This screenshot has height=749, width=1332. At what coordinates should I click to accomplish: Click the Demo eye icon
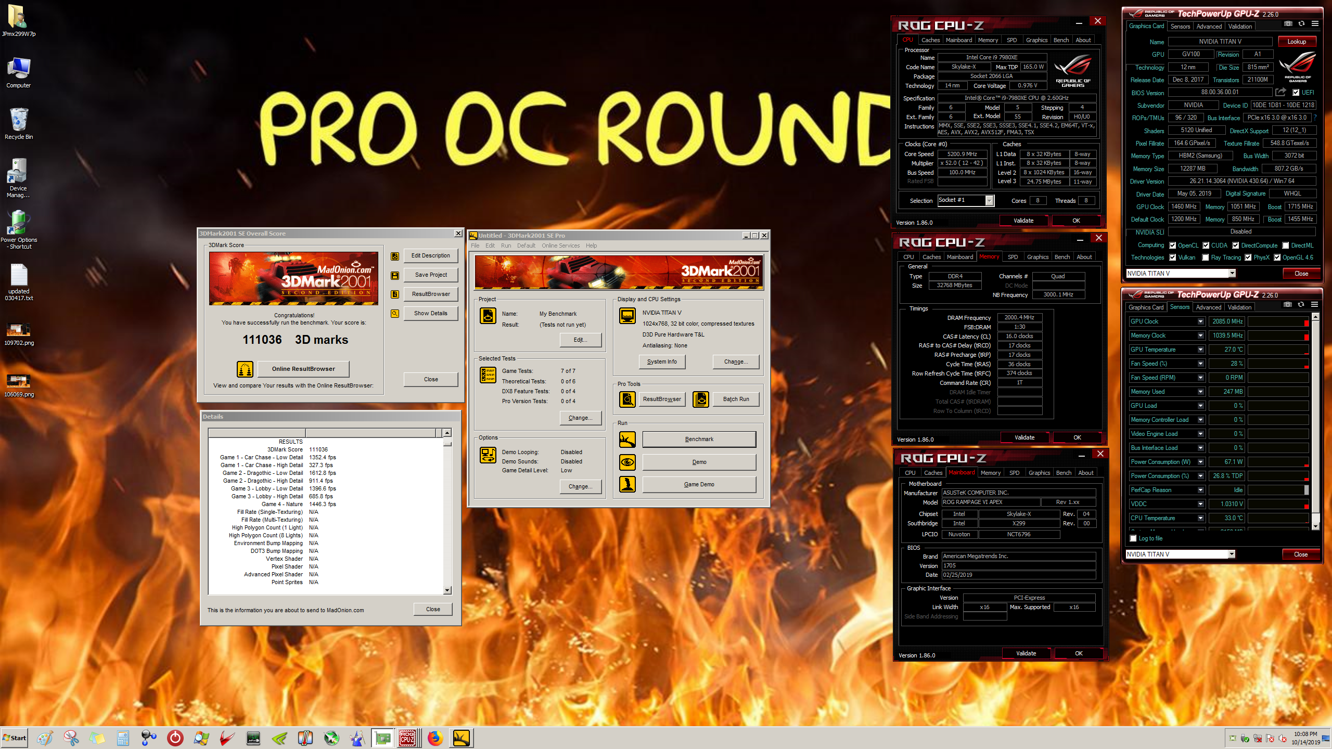pos(627,462)
